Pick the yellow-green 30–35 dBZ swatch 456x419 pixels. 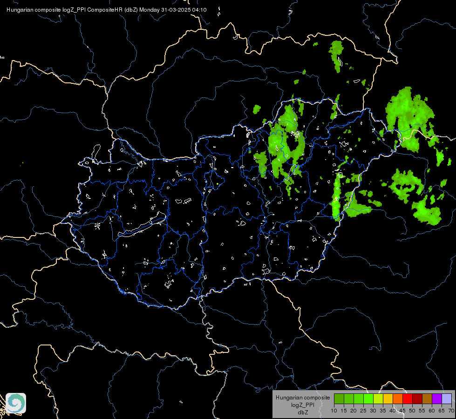click(378, 399)
